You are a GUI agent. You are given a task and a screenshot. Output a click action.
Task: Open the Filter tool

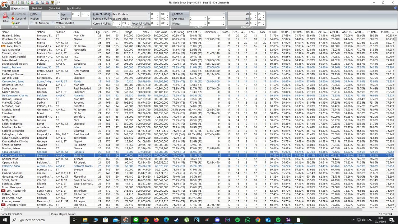pyautogui.click(x=6, y=18)
